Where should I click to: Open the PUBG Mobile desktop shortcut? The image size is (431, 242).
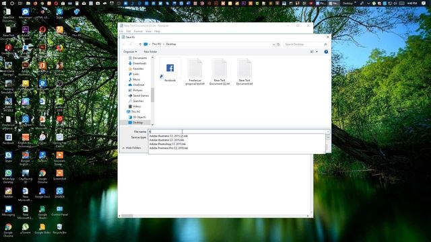[8, 104]
